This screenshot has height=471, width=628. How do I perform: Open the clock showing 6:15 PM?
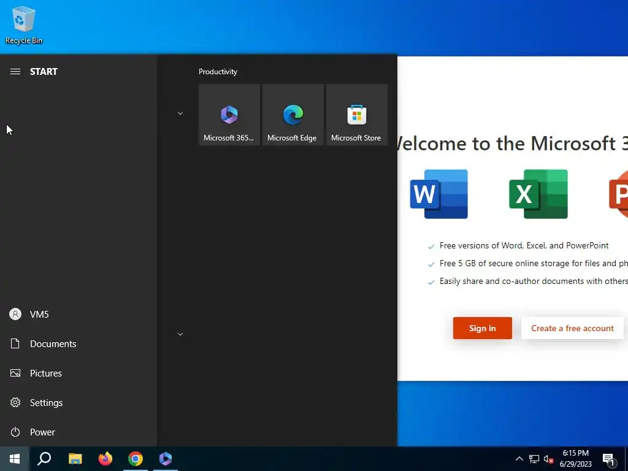(x=575, y=459)
